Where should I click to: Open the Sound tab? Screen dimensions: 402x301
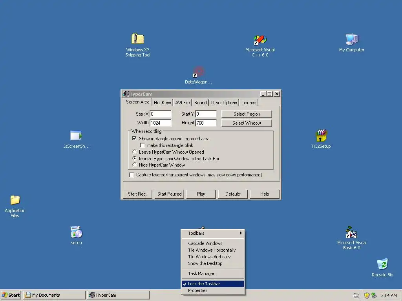tap(200, 103)
